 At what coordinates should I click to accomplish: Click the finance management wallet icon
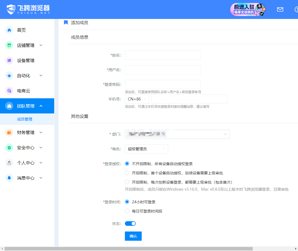[9, 132]
